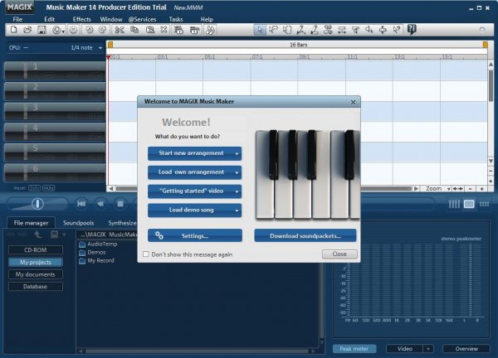Tick 'Don't show this message again'
This screenshot has height=358, width=498.
(x=146, y=254)
